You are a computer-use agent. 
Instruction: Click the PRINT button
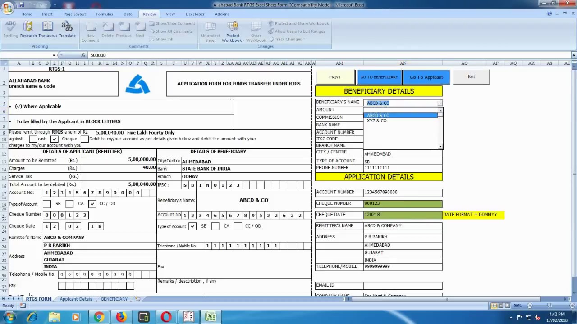click(x=335, y=77)
